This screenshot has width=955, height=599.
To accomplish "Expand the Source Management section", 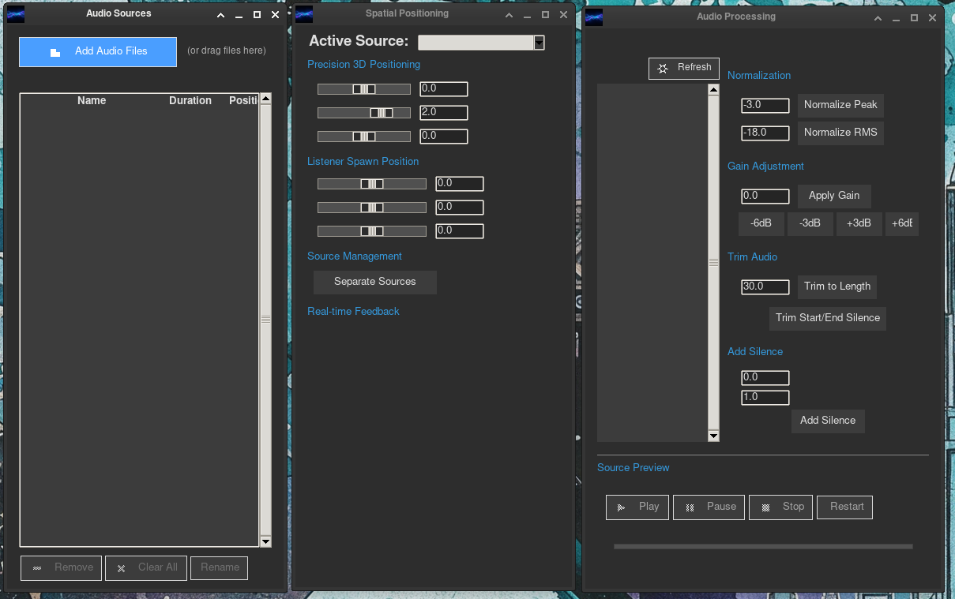I will 355,256.
